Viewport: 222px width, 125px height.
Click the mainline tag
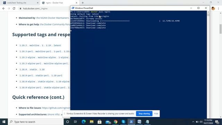(34, 45)
